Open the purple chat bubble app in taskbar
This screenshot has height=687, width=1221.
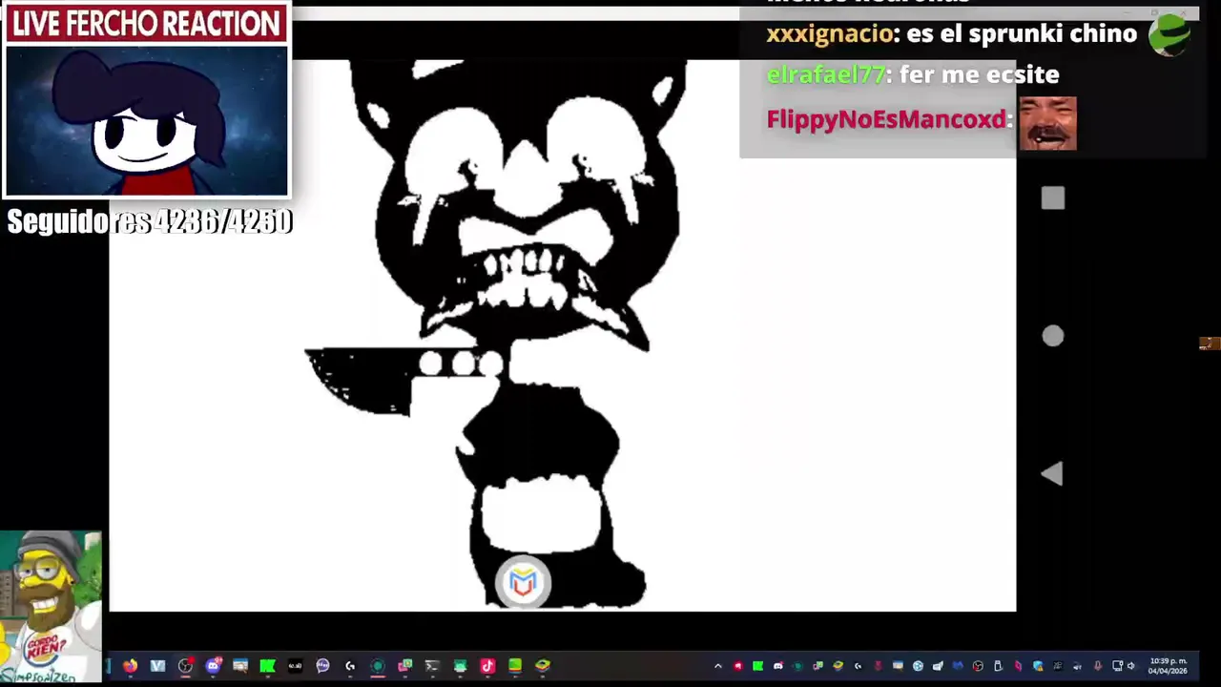tap(322, 666)
